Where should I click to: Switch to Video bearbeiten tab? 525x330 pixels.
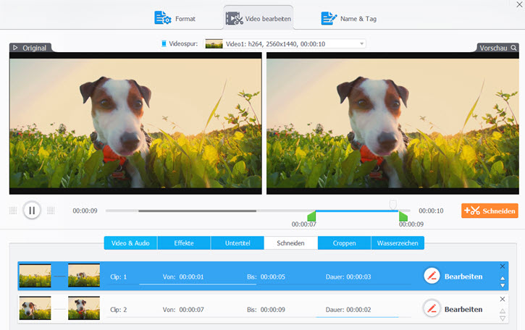(258, 18)
